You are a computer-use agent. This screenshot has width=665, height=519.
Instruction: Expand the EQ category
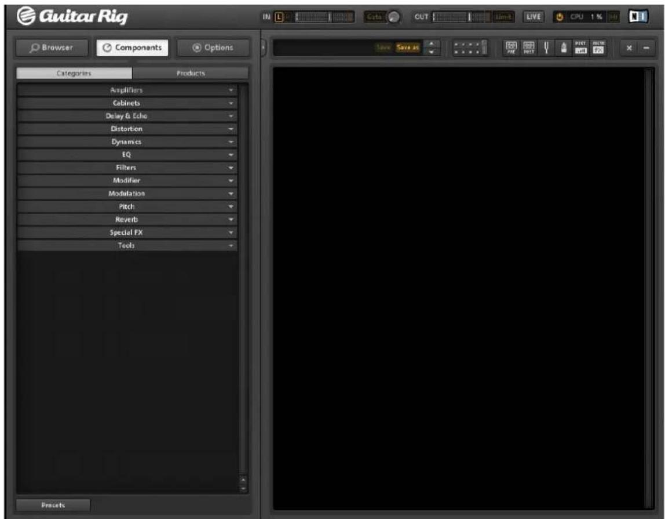127,155
